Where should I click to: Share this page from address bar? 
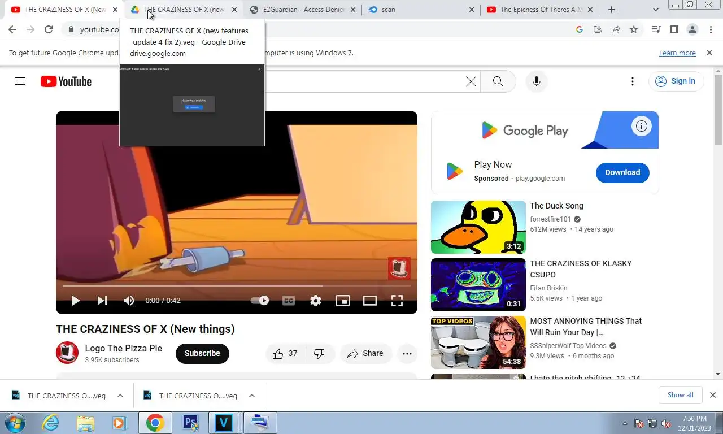click(616, 29)
